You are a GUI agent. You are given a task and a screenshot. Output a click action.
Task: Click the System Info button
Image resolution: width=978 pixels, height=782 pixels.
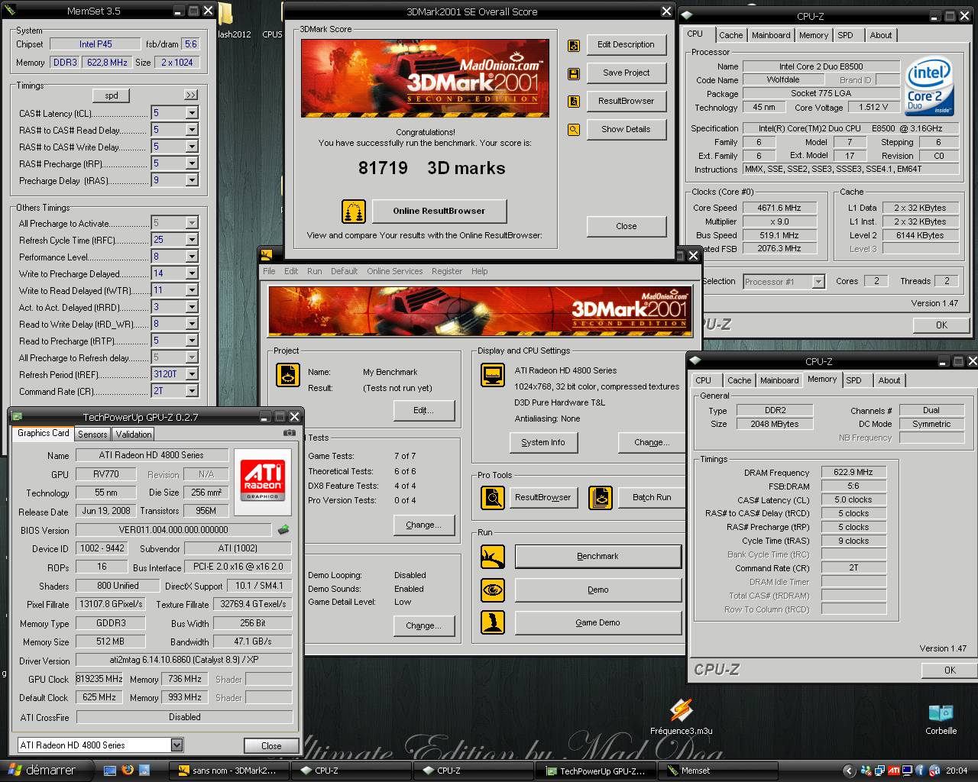pos(543,442)
